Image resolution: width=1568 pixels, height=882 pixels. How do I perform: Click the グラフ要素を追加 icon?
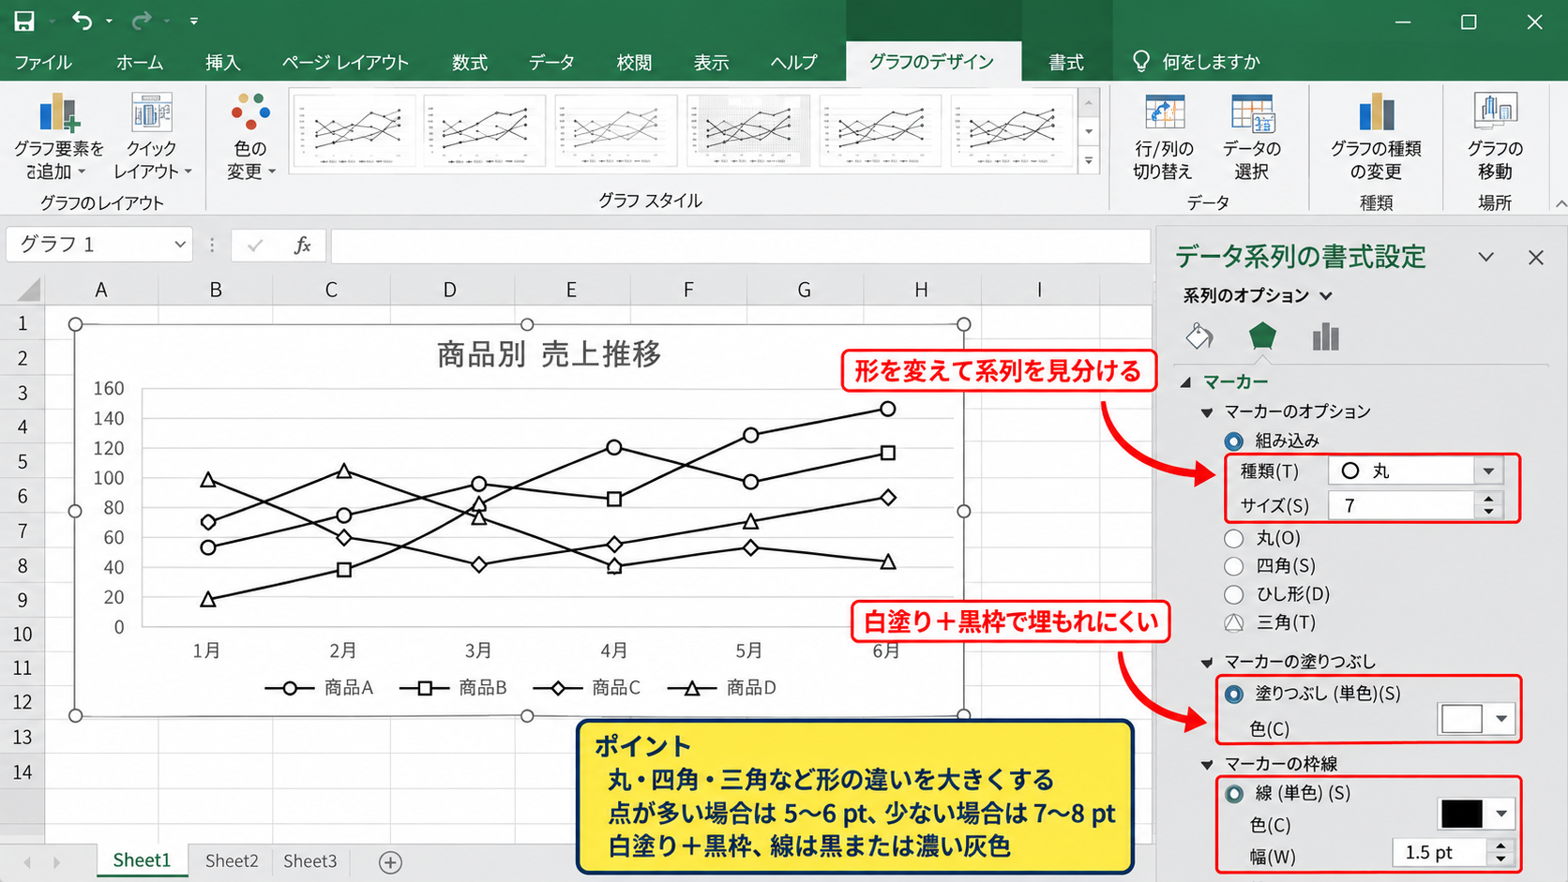coord(59,113)
